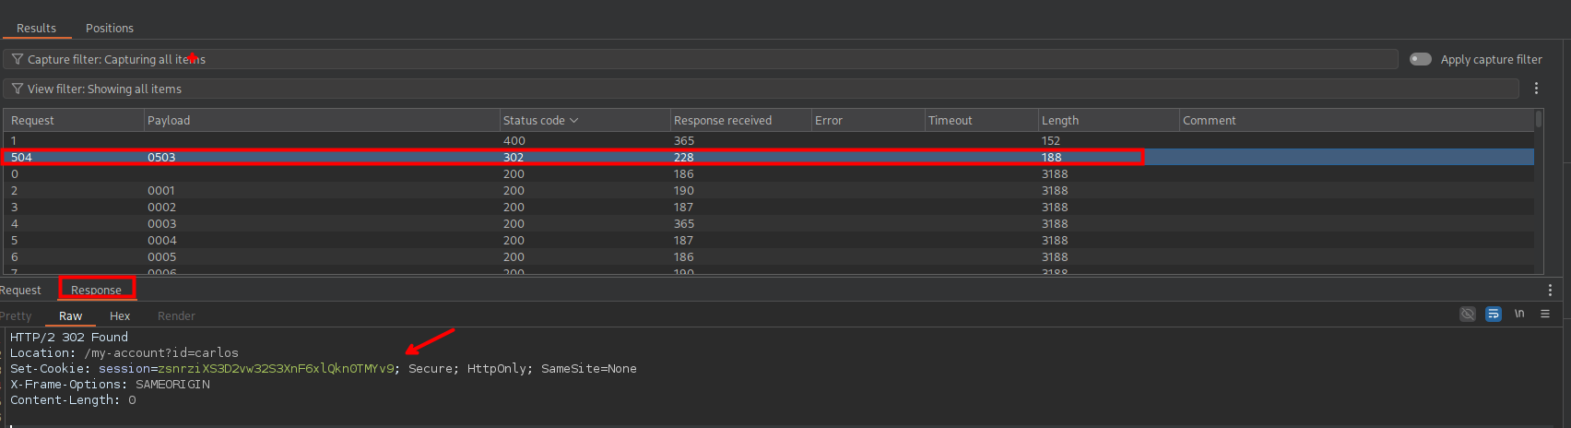
Task: Select the Render view tab
Action: 176,315
